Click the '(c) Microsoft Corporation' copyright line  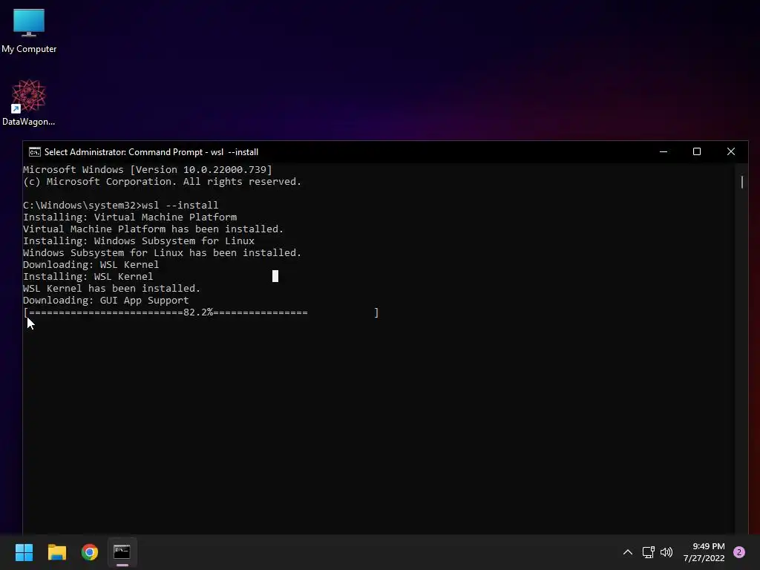[162, 182]
